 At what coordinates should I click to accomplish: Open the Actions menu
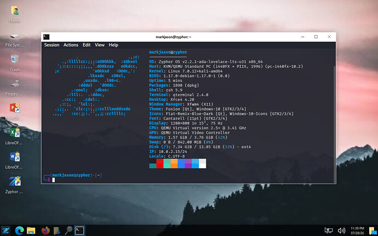point(71,45)
